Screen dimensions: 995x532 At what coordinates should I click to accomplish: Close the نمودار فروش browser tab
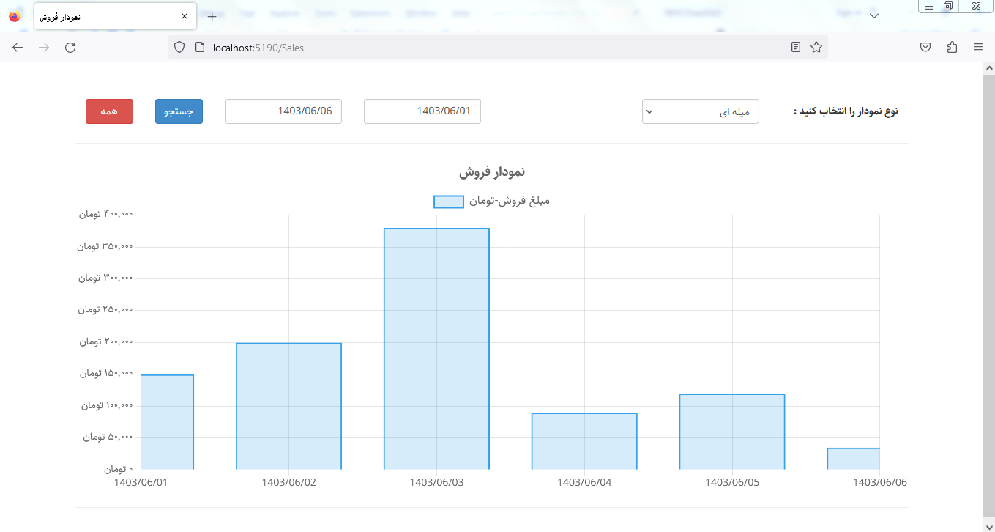pyautogui.click(x=184, y=16)
